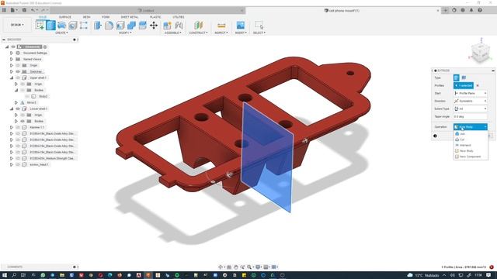This screenshot has height=279, width=497.
Task: Toggle visibility of Upper shell:1 component
Action: [x=18, y=77]
